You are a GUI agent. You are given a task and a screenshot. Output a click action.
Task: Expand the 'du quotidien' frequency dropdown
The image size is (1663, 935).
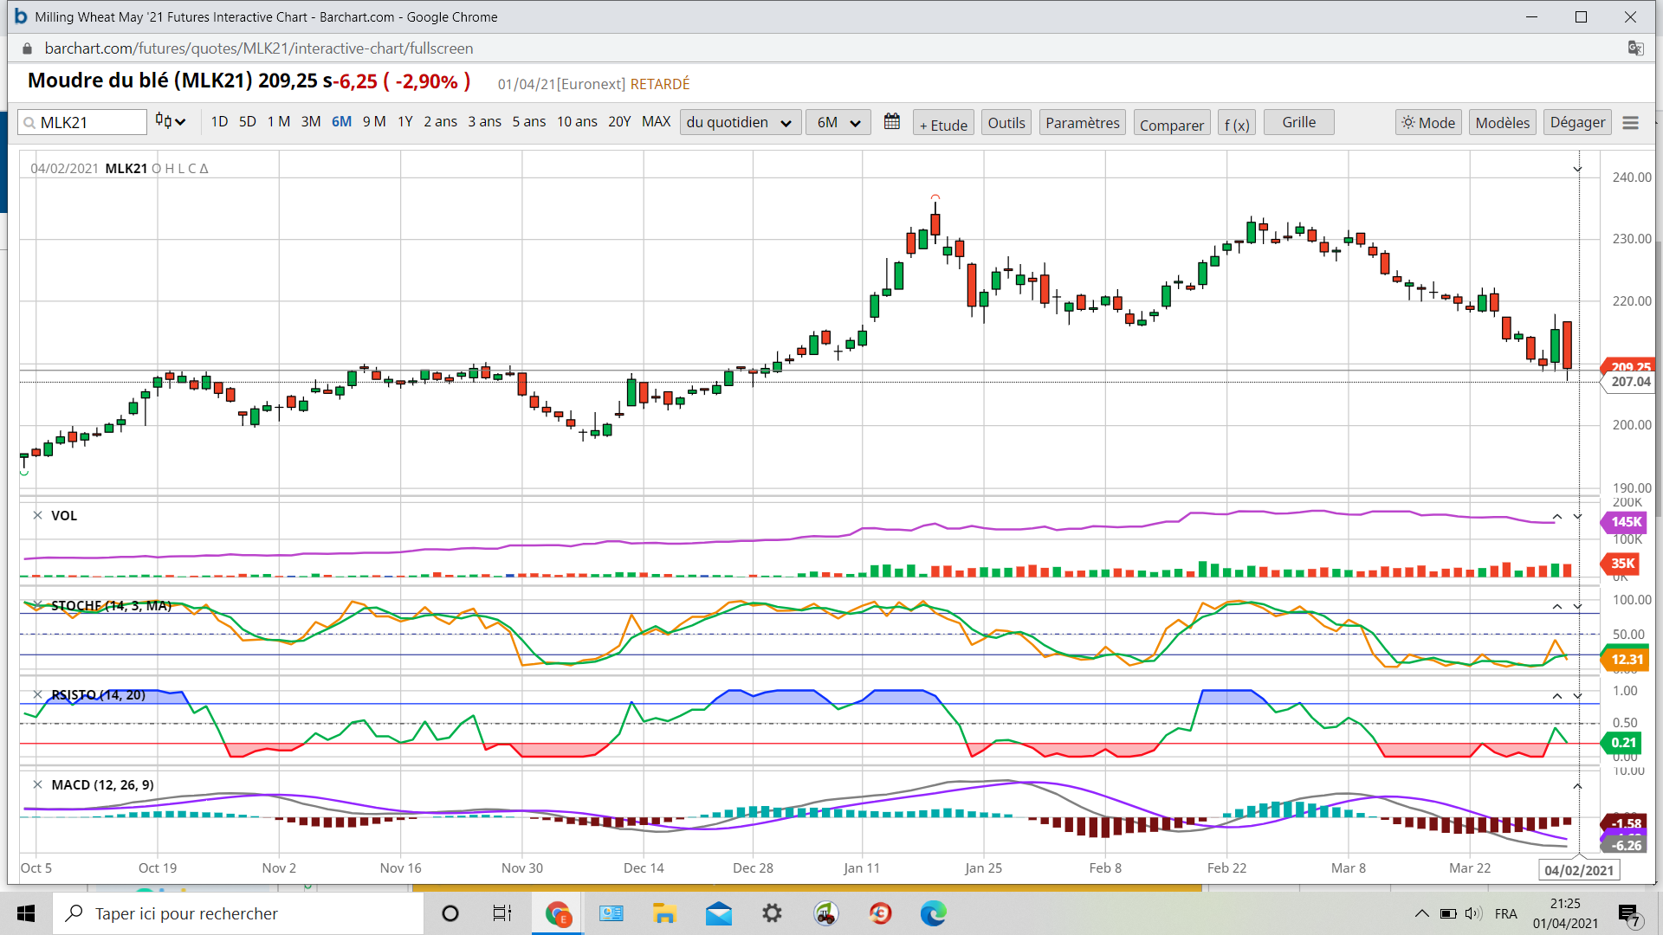pyautogui.click(x=739, y=122)
